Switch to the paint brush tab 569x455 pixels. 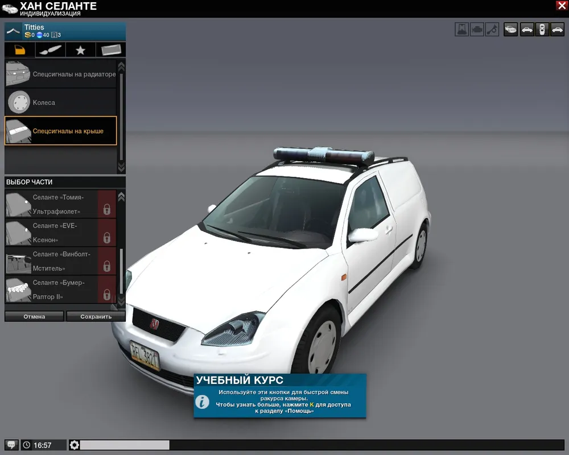tap(50, 50)
